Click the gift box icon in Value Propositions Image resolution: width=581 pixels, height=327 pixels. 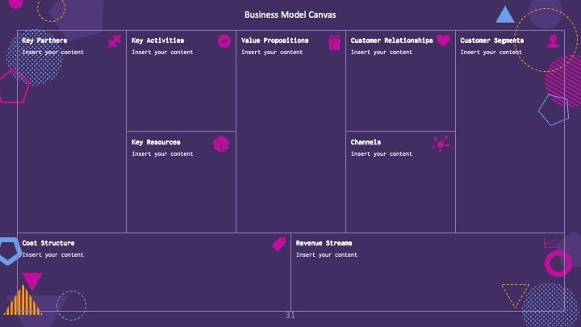pos(334,42)
